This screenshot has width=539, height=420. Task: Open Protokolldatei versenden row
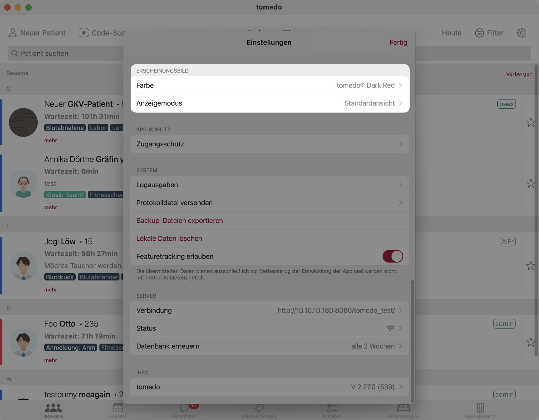(269, 203)
